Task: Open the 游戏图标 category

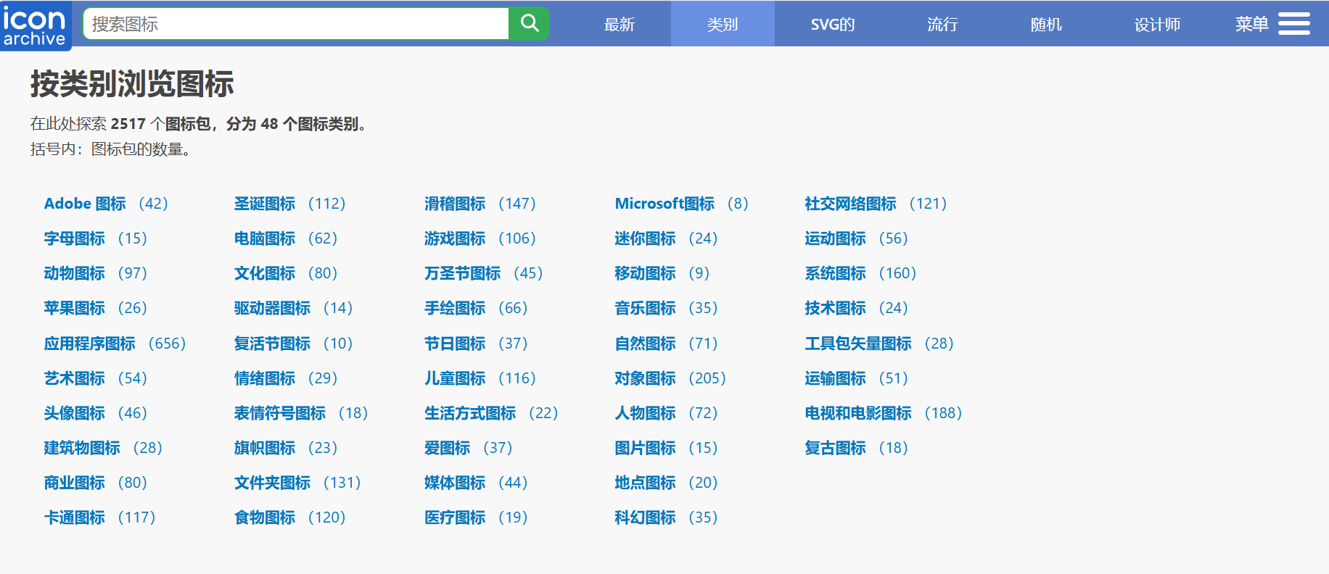Action: click(455, 238)
